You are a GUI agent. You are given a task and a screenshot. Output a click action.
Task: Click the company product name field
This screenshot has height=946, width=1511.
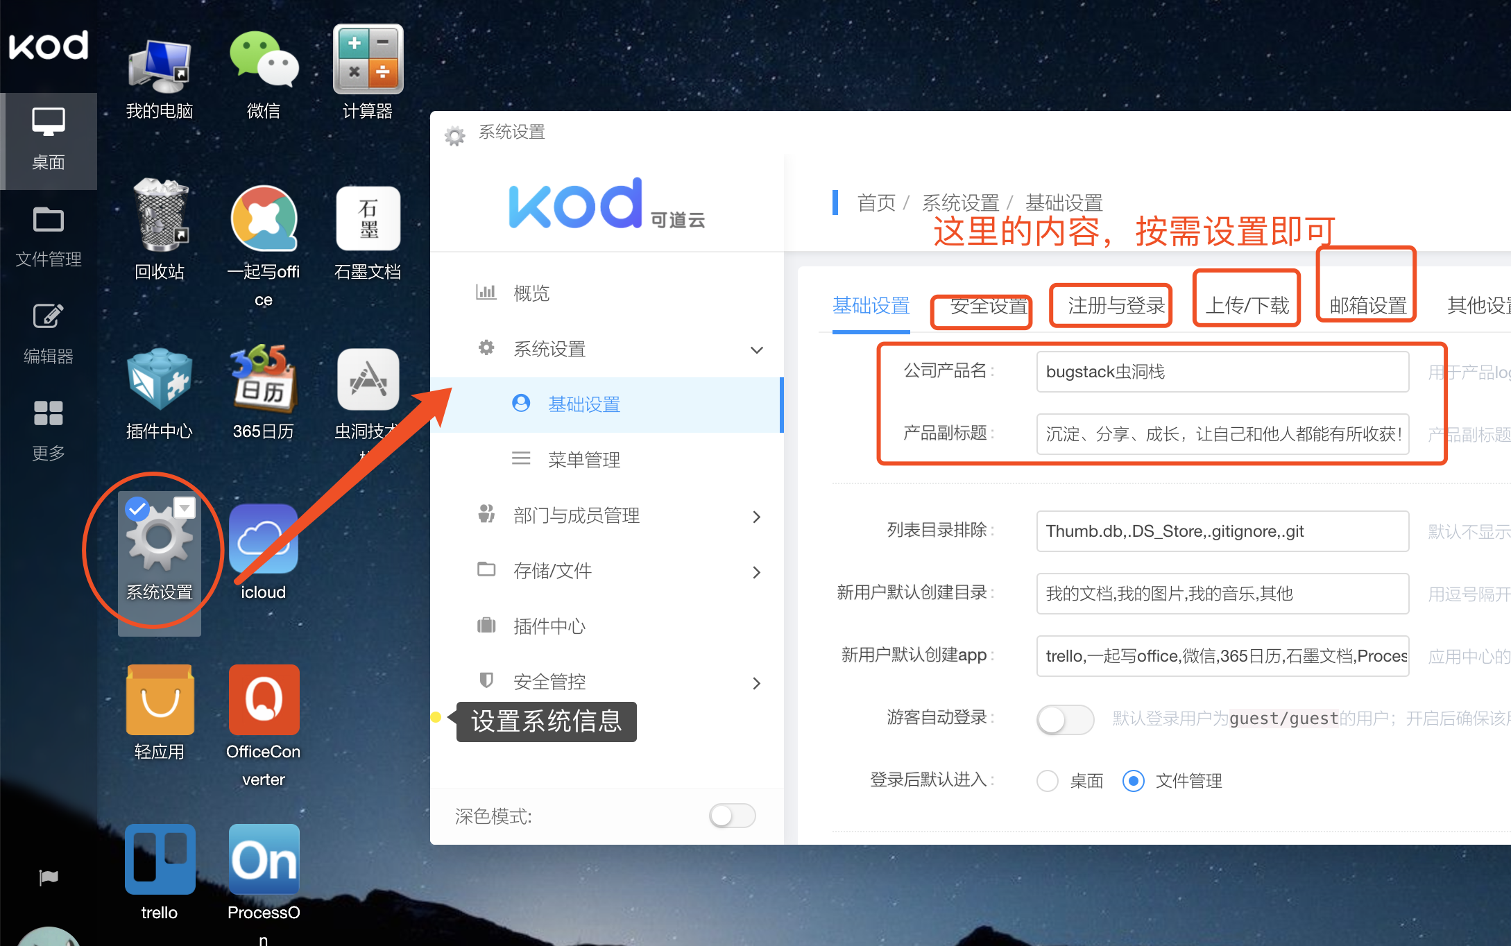coord(1222,372)
